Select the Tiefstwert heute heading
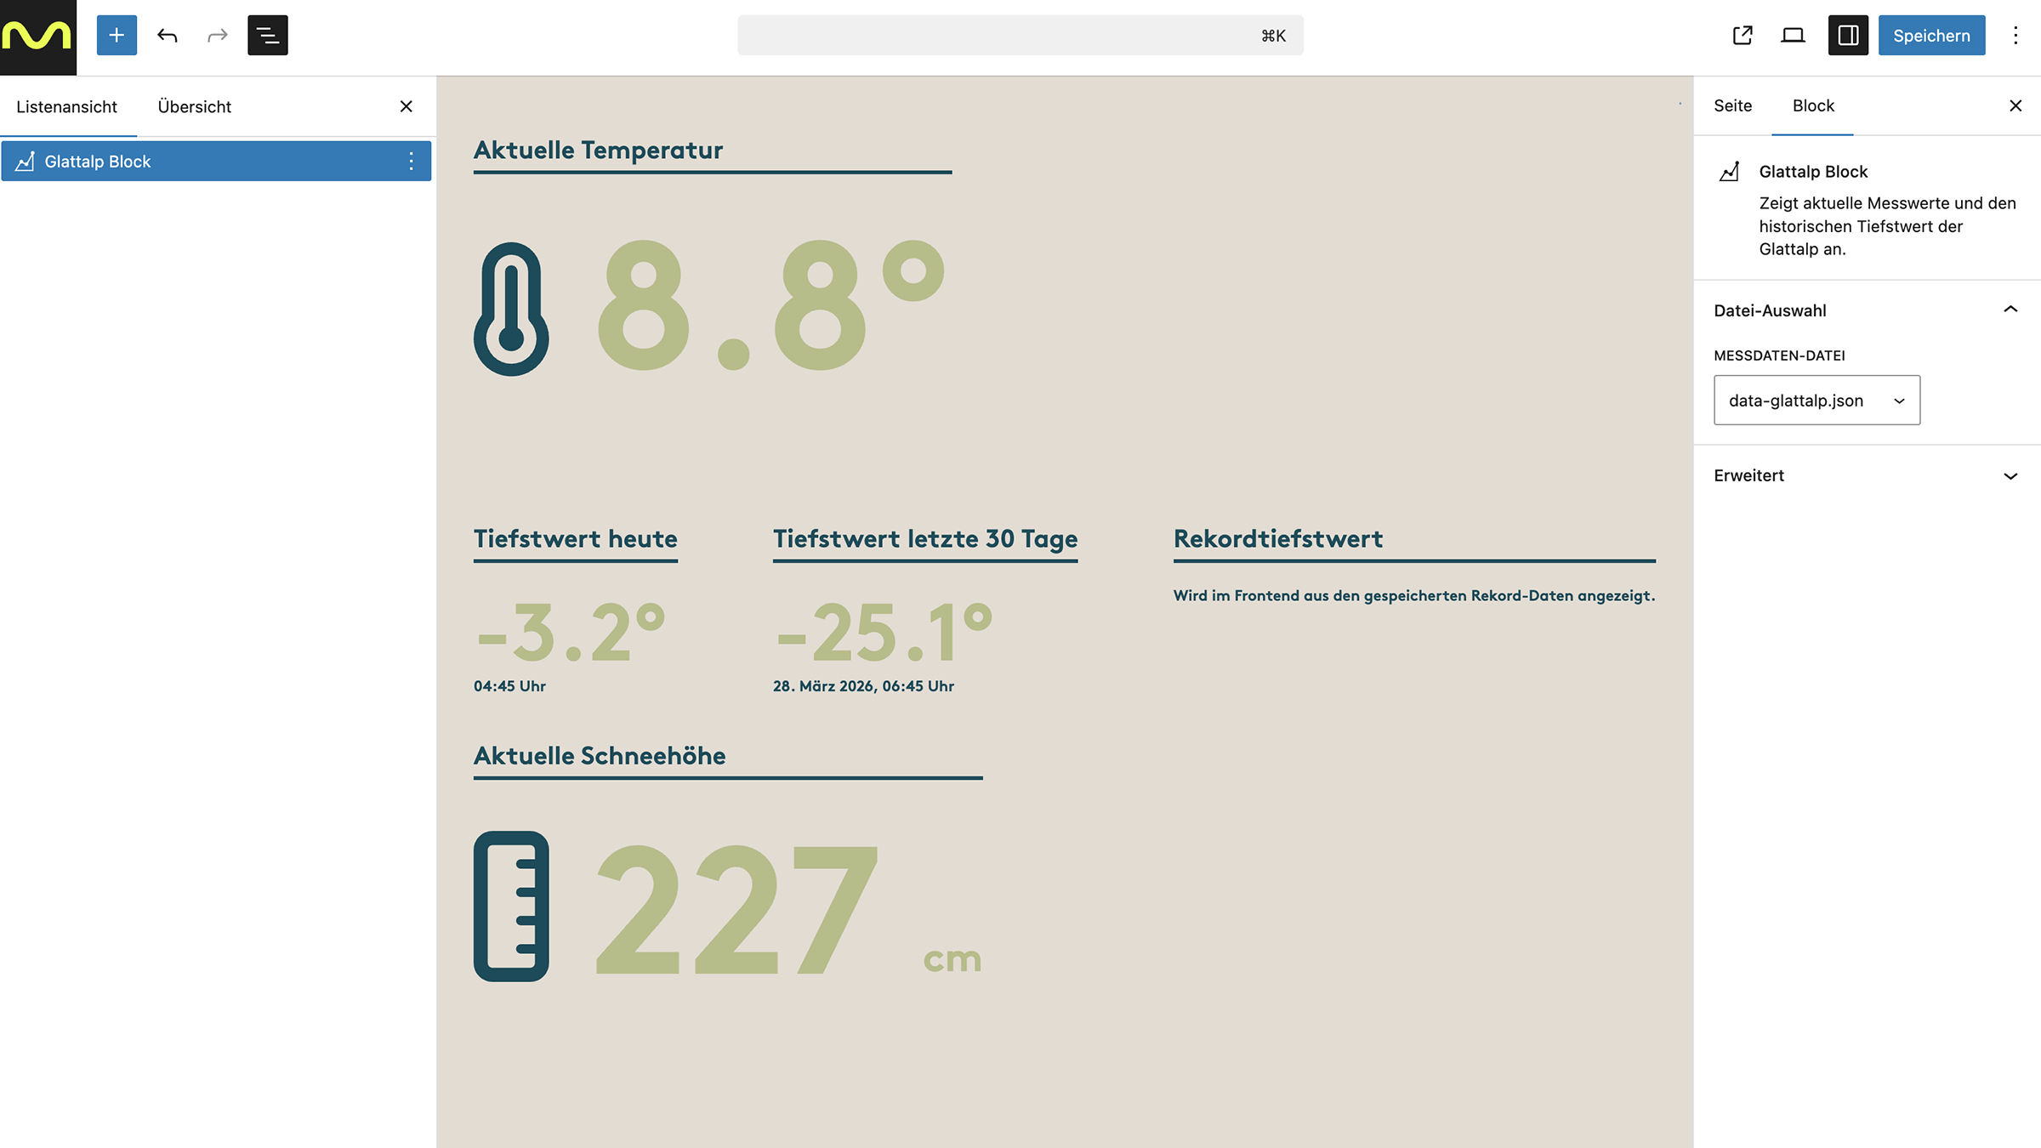This screenshot has width=2041, height=1148. 576,539
